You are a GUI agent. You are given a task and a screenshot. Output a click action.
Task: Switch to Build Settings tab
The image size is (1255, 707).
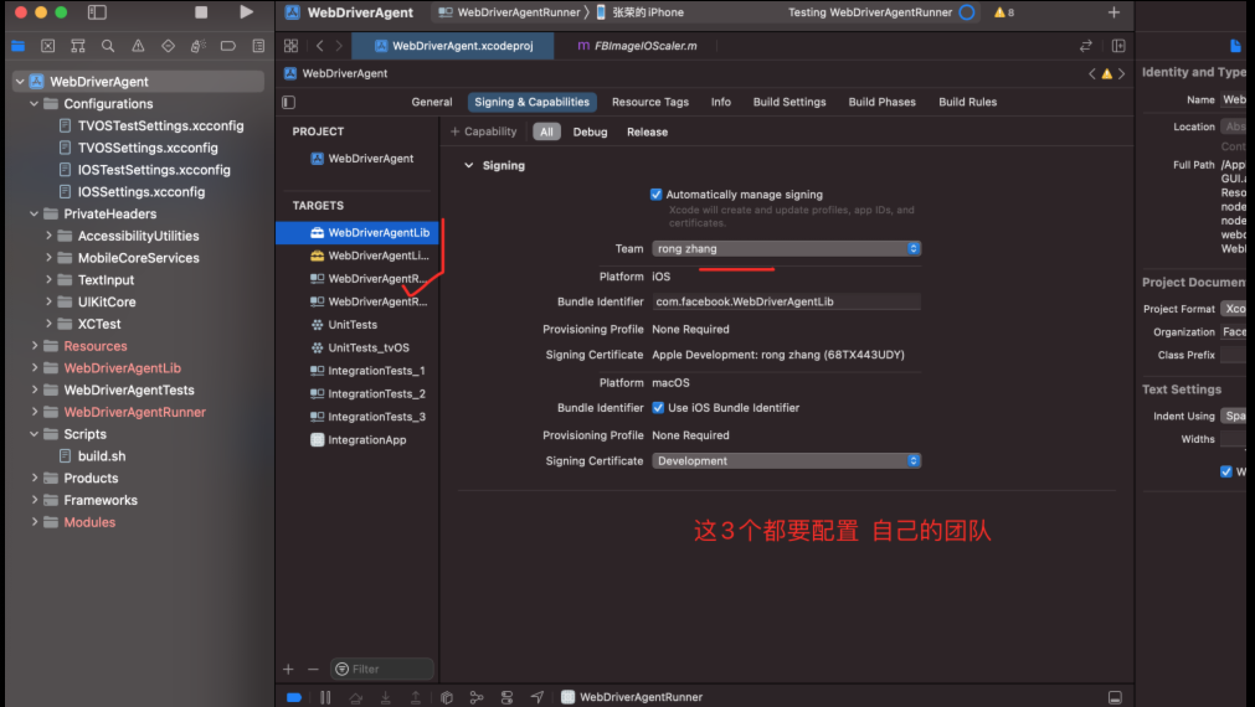[x=789, y=102]
